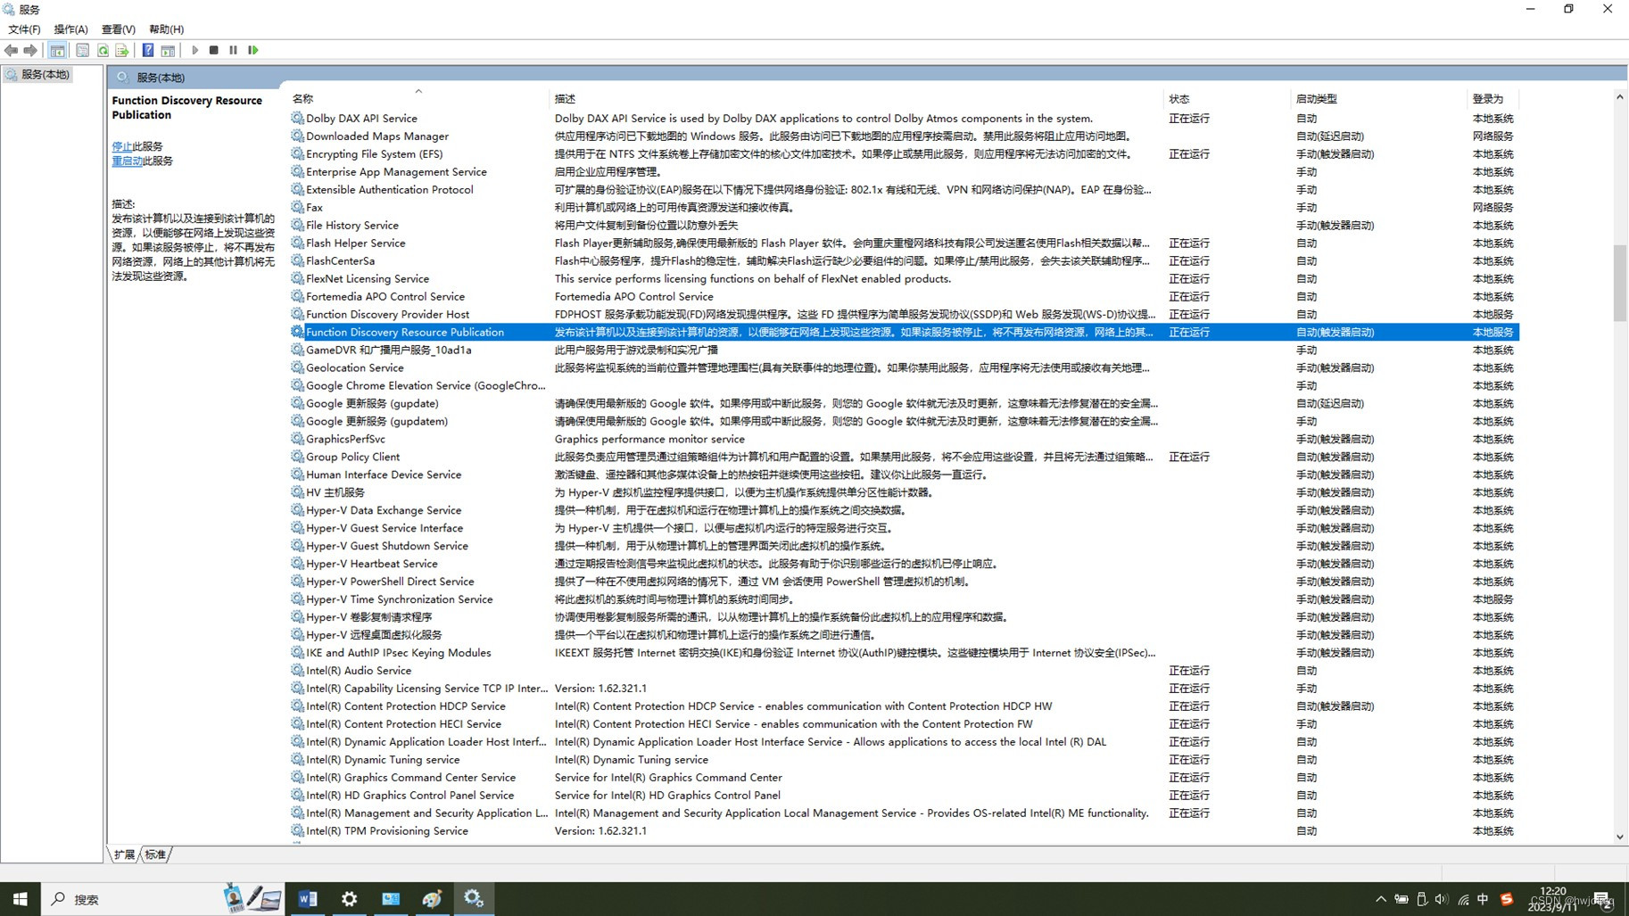This screenshot has height=916, width=1629.
Task: Open Word from the taskbar
Action: click(x=308, y=899)
